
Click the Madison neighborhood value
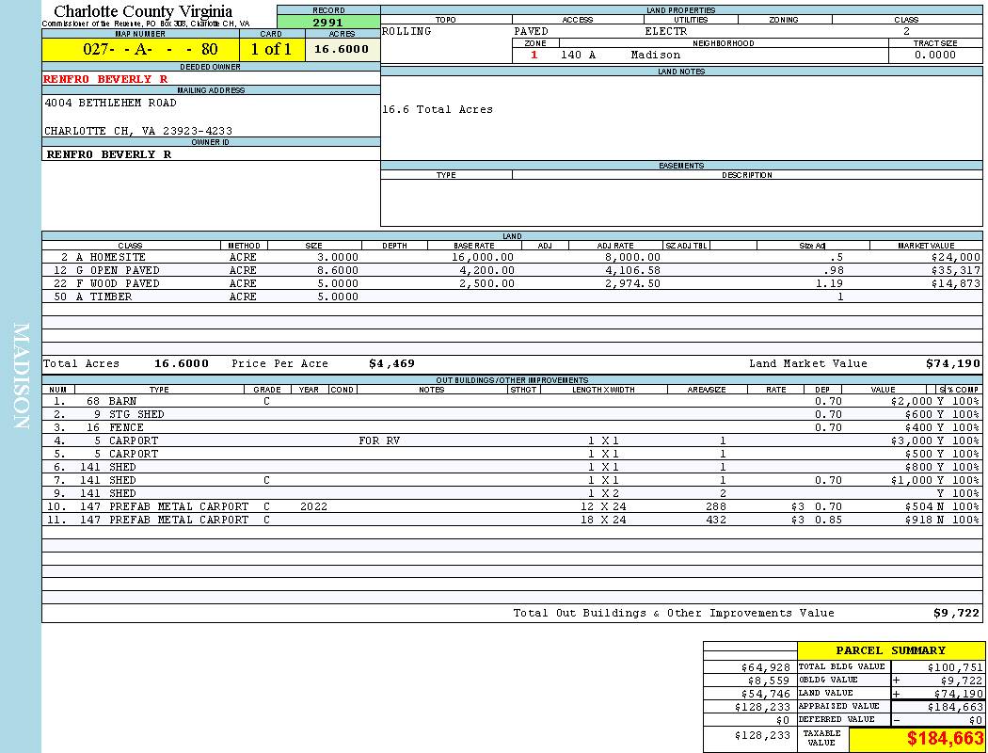(x=655, y=55)
